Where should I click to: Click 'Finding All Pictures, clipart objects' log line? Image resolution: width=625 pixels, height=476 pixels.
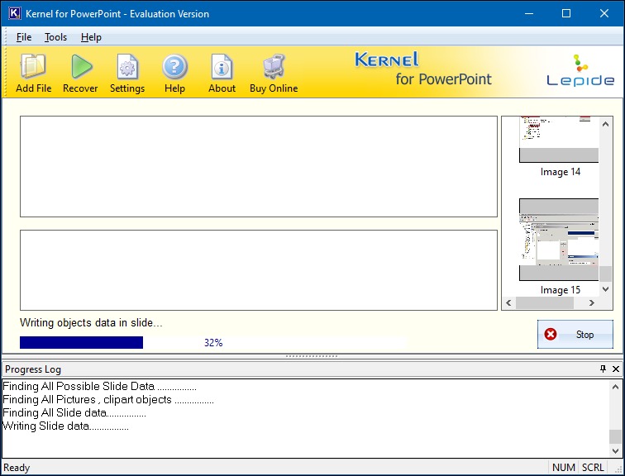[108, 399]
